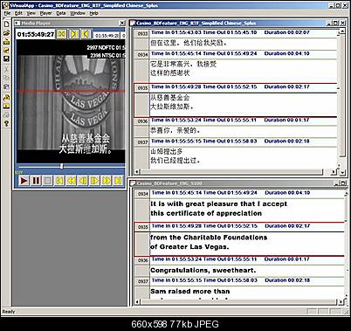
Task: Open the Edit menu
Action: click(18, 13)
